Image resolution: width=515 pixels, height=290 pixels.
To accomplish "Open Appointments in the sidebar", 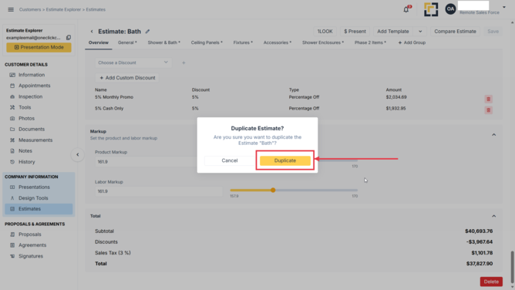I will click(35, 86).
